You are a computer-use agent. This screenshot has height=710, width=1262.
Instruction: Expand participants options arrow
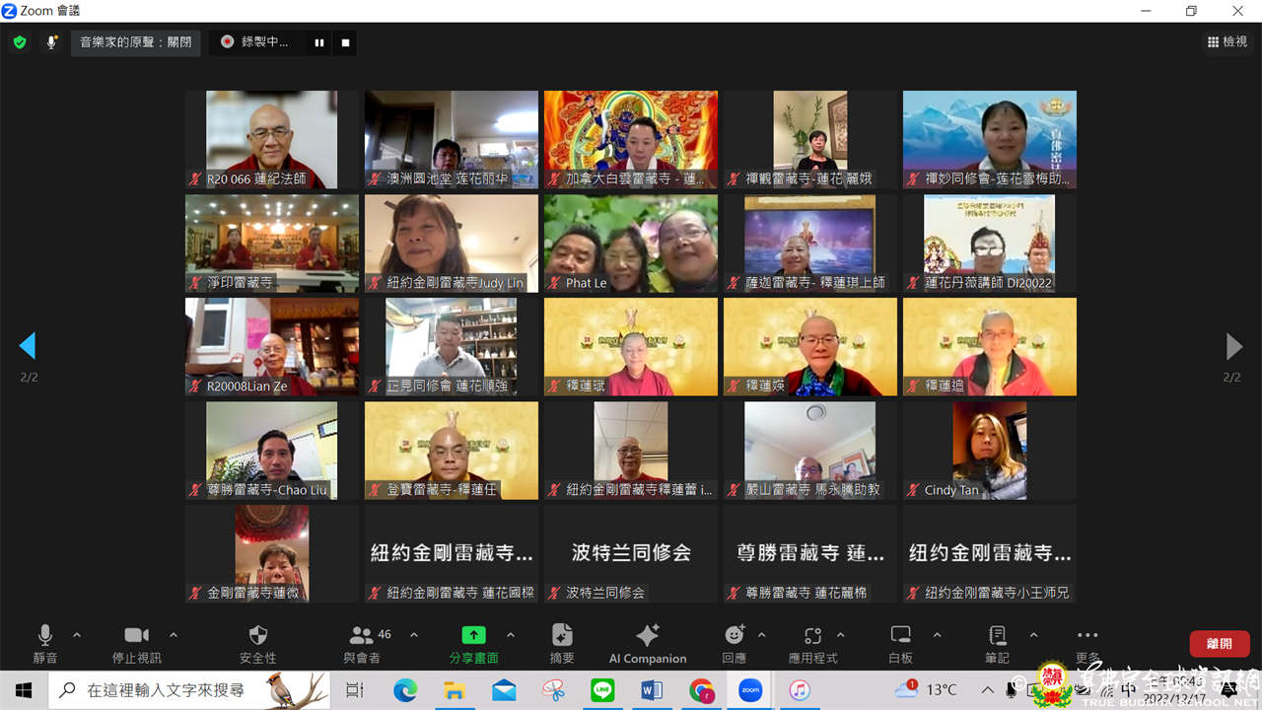tap(414, 634)
